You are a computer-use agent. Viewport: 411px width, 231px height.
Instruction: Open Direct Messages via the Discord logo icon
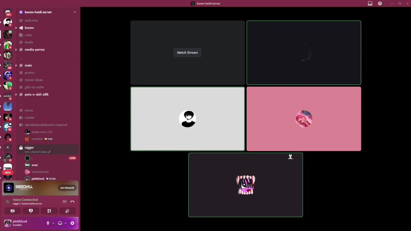pyautogui.click(x=8, y=12)
